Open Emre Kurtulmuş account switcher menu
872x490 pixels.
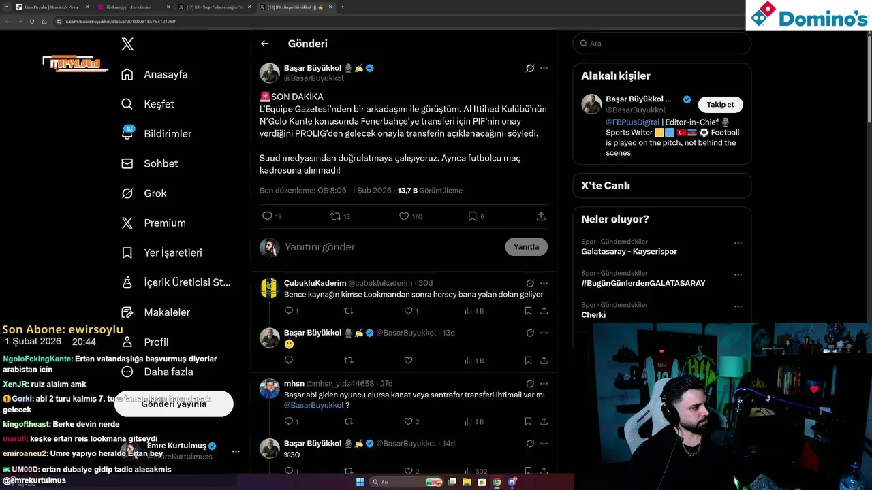[x=236, y=451]
